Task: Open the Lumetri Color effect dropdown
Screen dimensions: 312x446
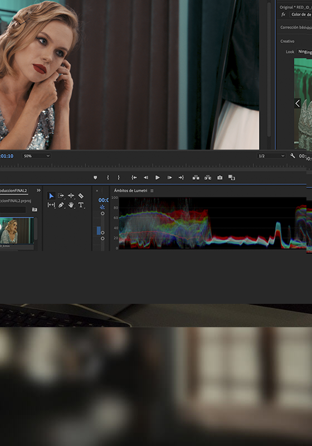Action: 301,14
